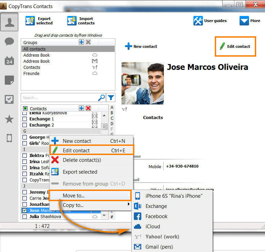Add contact via plus in Contacts header
Viewport: 265px width, 252px height.
pyautogui.click(x=81, y=108)
